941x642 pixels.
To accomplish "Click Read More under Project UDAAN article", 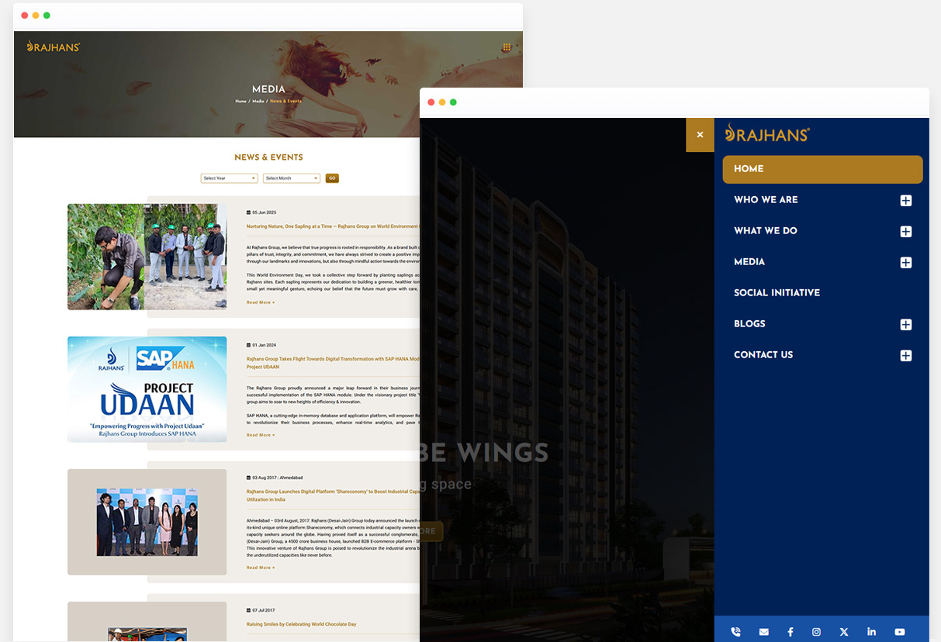I will pos(261,435).
